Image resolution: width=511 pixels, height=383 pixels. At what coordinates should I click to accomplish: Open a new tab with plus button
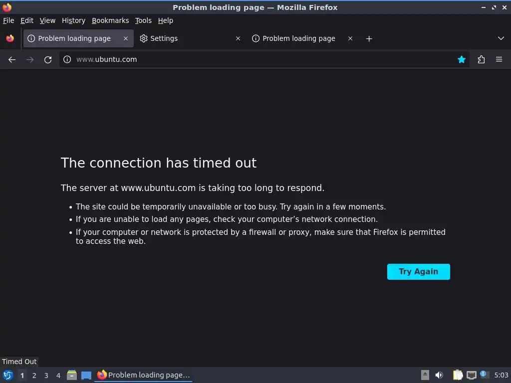pos(369,39)
